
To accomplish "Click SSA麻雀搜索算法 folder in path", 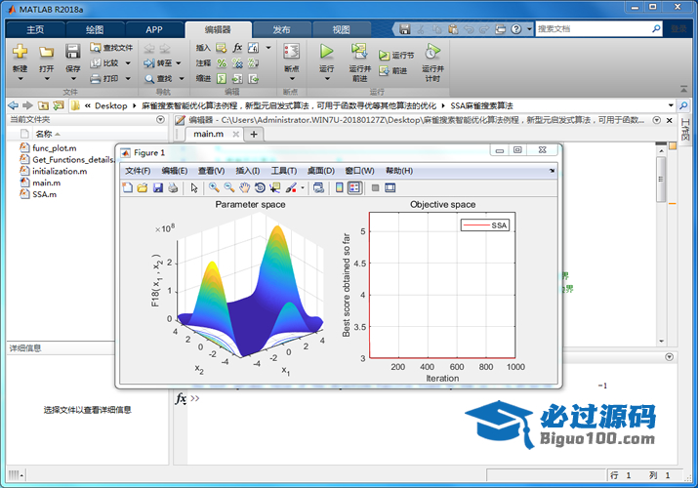I will point(481,105).
